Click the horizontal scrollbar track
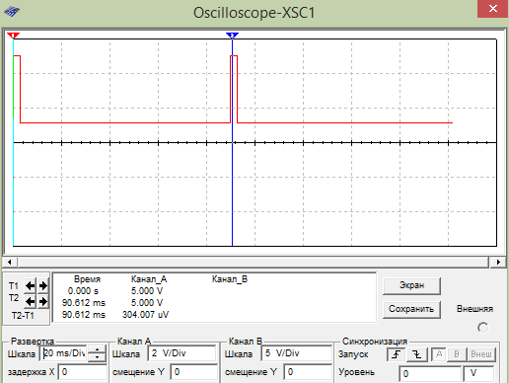Image resolution: width=509 pixels, height=383 pixels. [x=254, y=262]
